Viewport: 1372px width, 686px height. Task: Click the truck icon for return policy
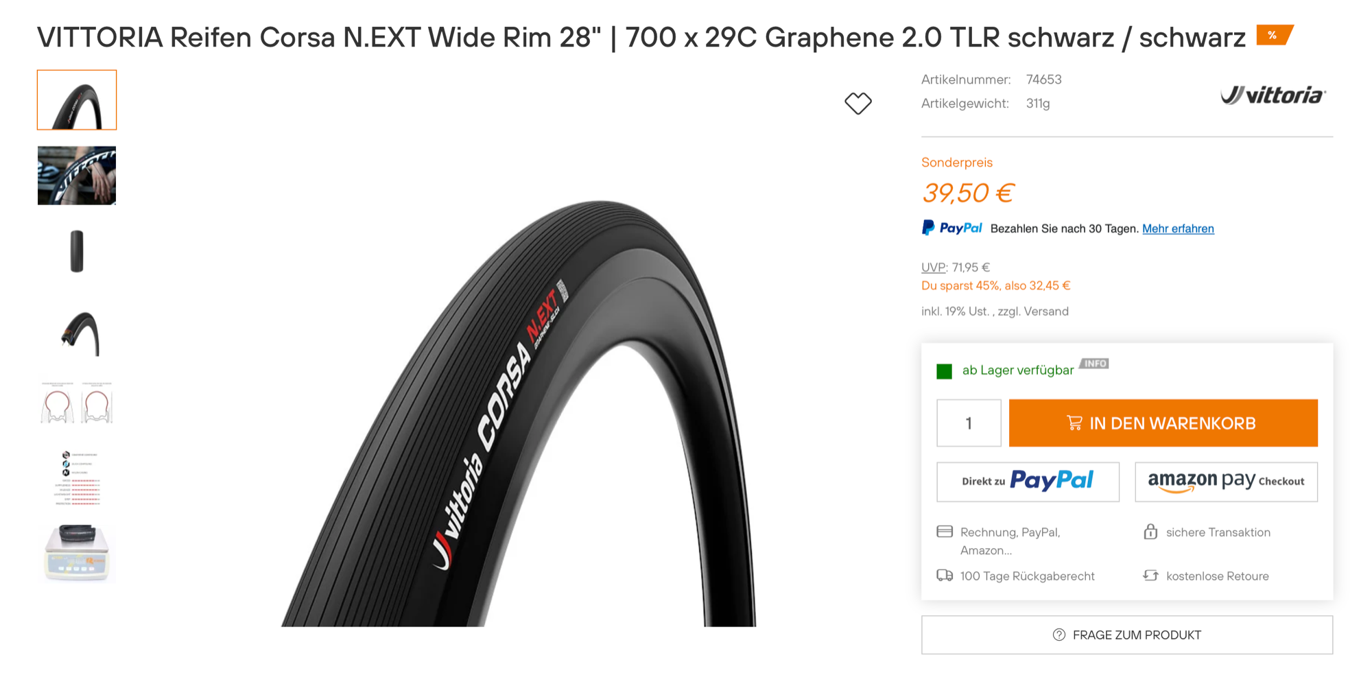pos(945,576)
